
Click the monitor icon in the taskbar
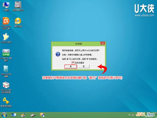tap(14, 115)
